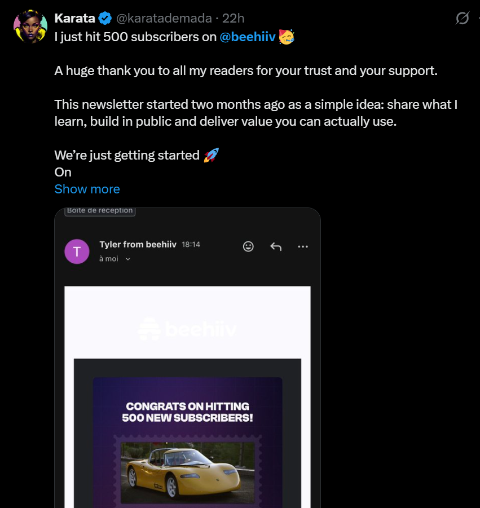The height and width of the screenshot is (508, 480).
Task: Open the @beehiiv profile link
Action: tap(248, 37)
